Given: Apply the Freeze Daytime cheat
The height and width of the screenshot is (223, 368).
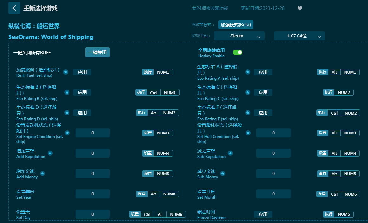Looking at the screenshot, I should [263, 214].
